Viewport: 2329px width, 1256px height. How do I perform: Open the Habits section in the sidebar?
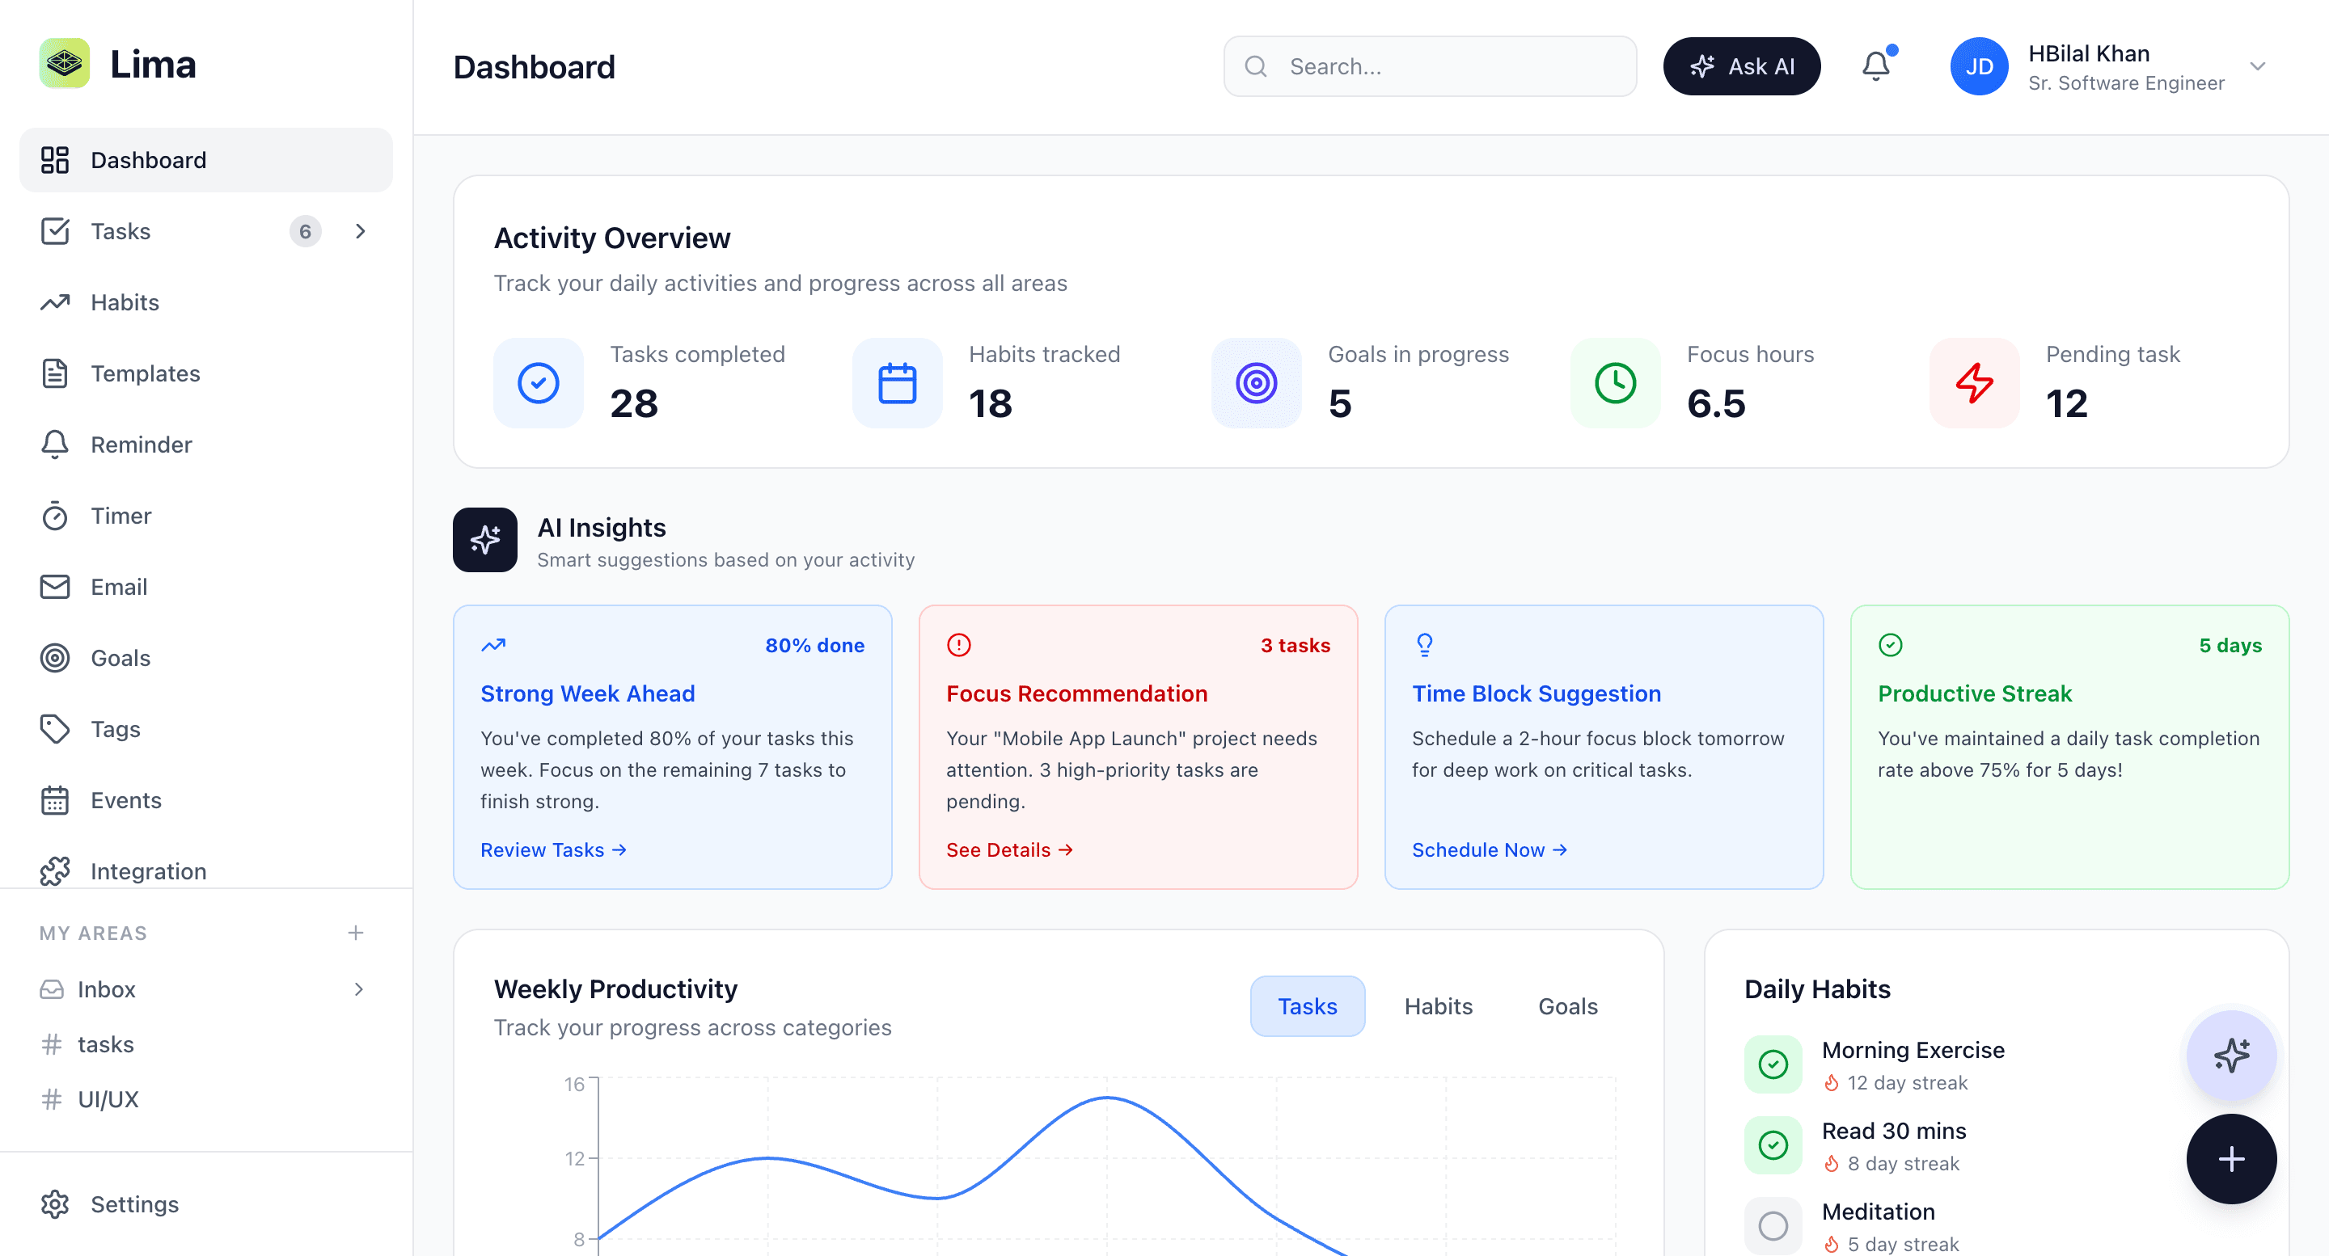pos(124,301)
